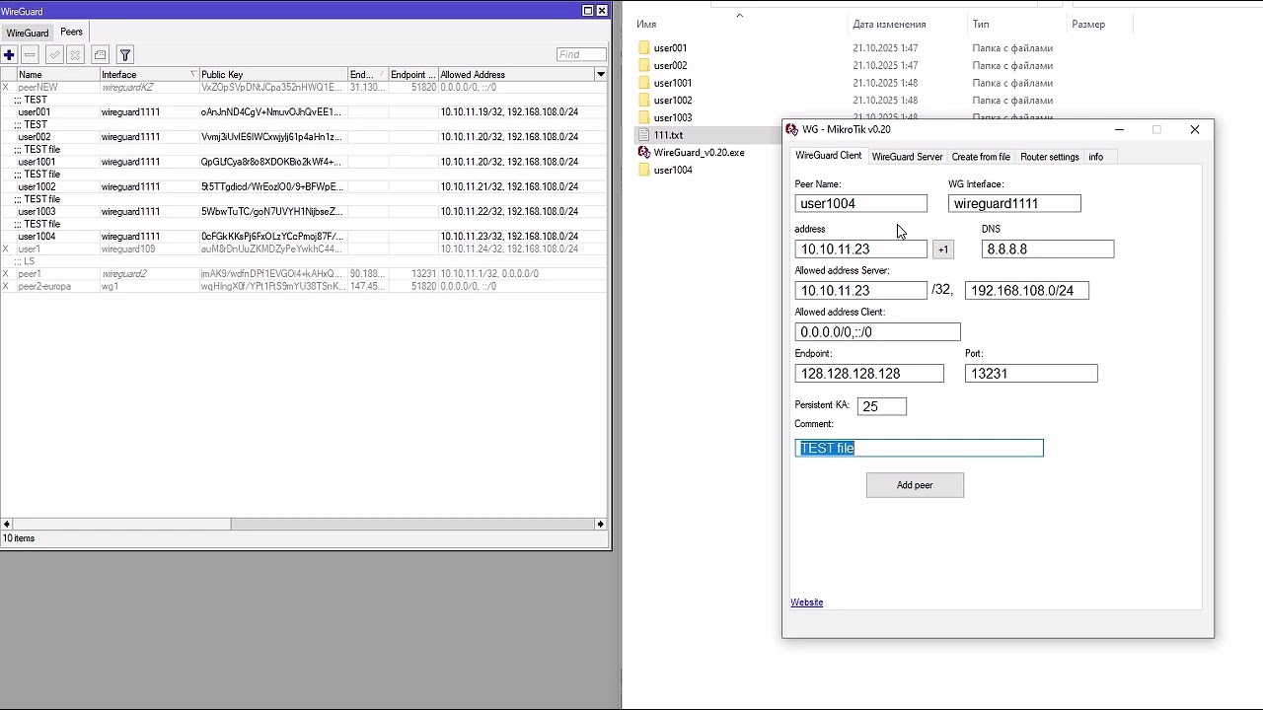Enable peer using checkmark icon
The height and width of the screenshot is (710, 1263).
54,55
